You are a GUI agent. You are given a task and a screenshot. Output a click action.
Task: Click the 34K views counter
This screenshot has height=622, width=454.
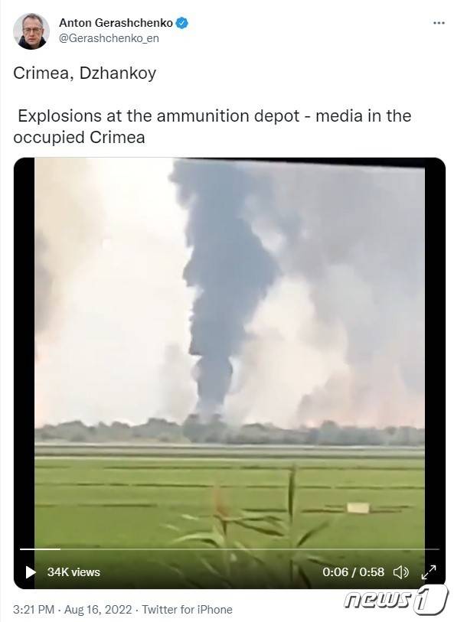73,572
